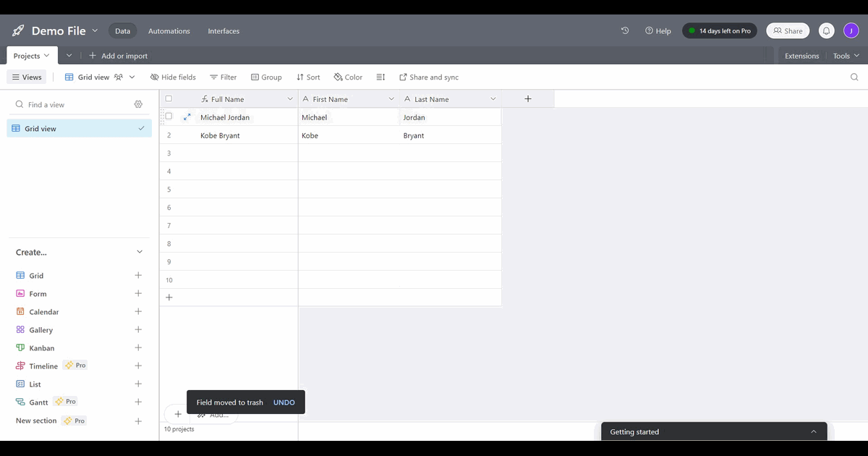Click the rocket base icon
This screenshot has width=868, height=456.
point(18,31)
